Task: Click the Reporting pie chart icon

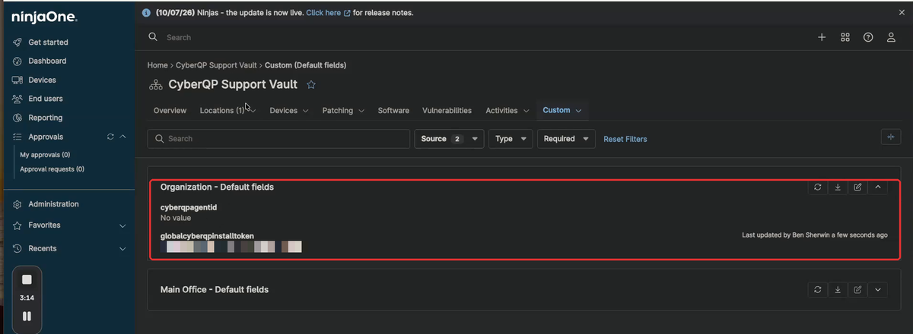Action: point(17,118)
